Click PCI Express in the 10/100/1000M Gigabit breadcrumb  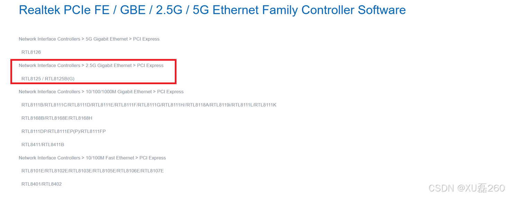point(170,92)
